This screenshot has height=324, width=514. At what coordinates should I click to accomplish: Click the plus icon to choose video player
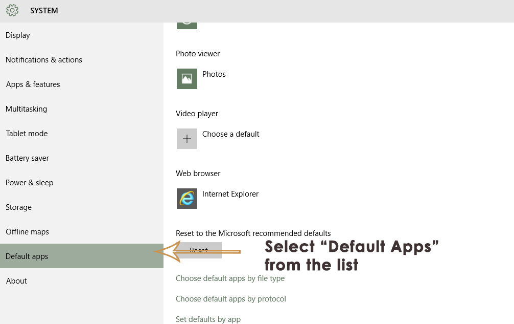pos(186,139)
